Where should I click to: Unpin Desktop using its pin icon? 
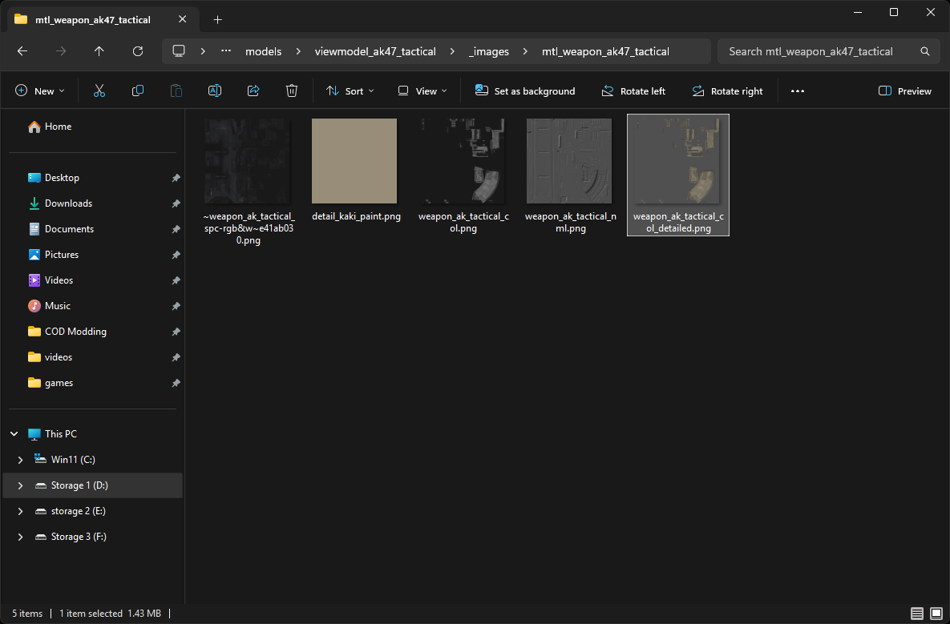(176, 178)
